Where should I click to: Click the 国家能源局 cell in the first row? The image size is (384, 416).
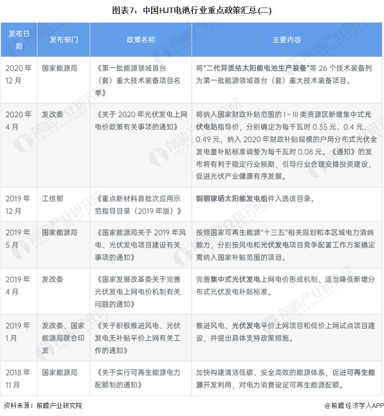click(x=60, y=68)
